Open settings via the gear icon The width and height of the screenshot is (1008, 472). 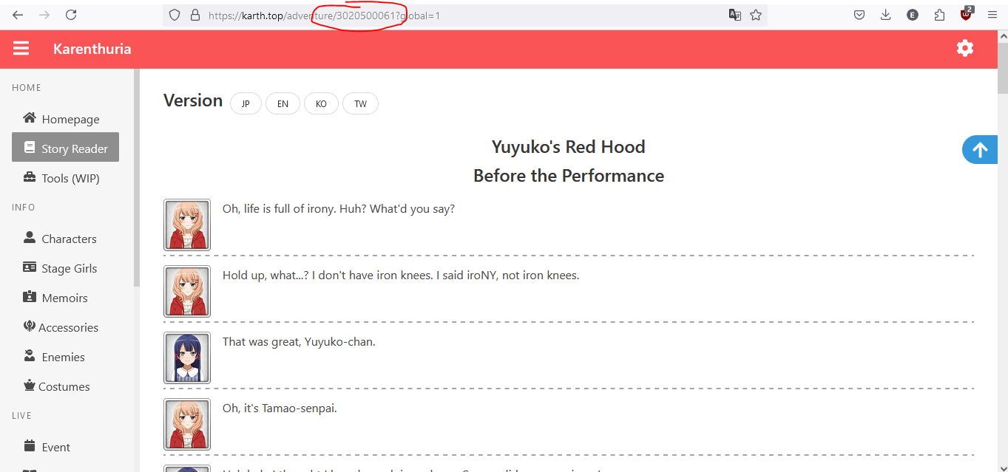coord(964,49)
